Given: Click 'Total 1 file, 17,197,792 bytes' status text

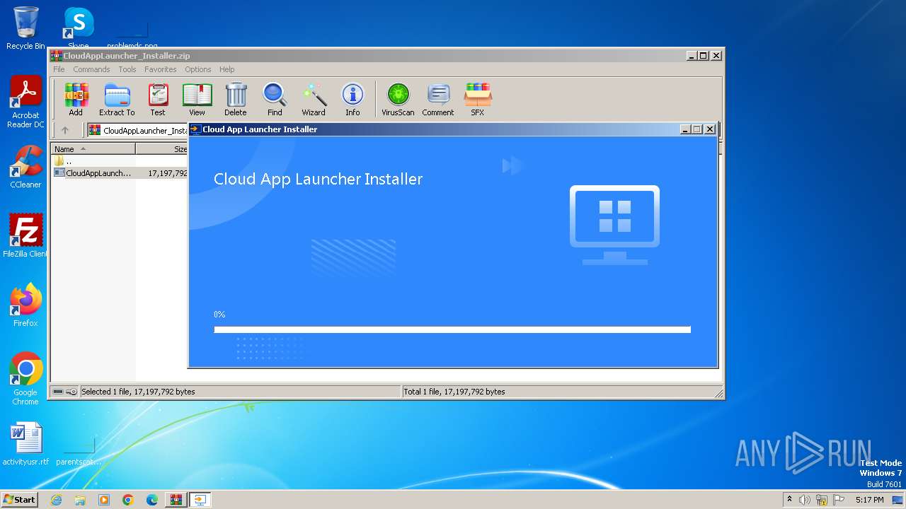Looking at the screenshot, I should 454,392.
